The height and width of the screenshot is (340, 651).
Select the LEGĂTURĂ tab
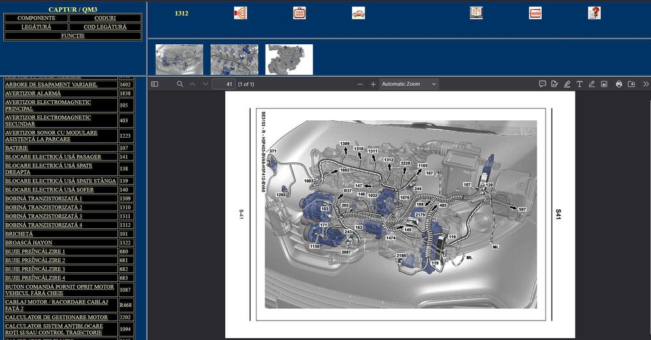pyautogui.click(x=36, y=27)
